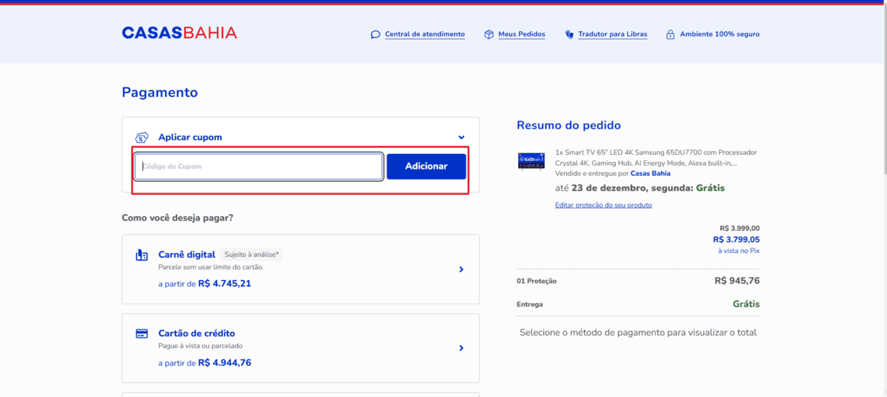The width and height of the screenshot is (887, 397).
Task: Click the R$ 3.799,05 Pix price
Action: [x=736, y=239]
